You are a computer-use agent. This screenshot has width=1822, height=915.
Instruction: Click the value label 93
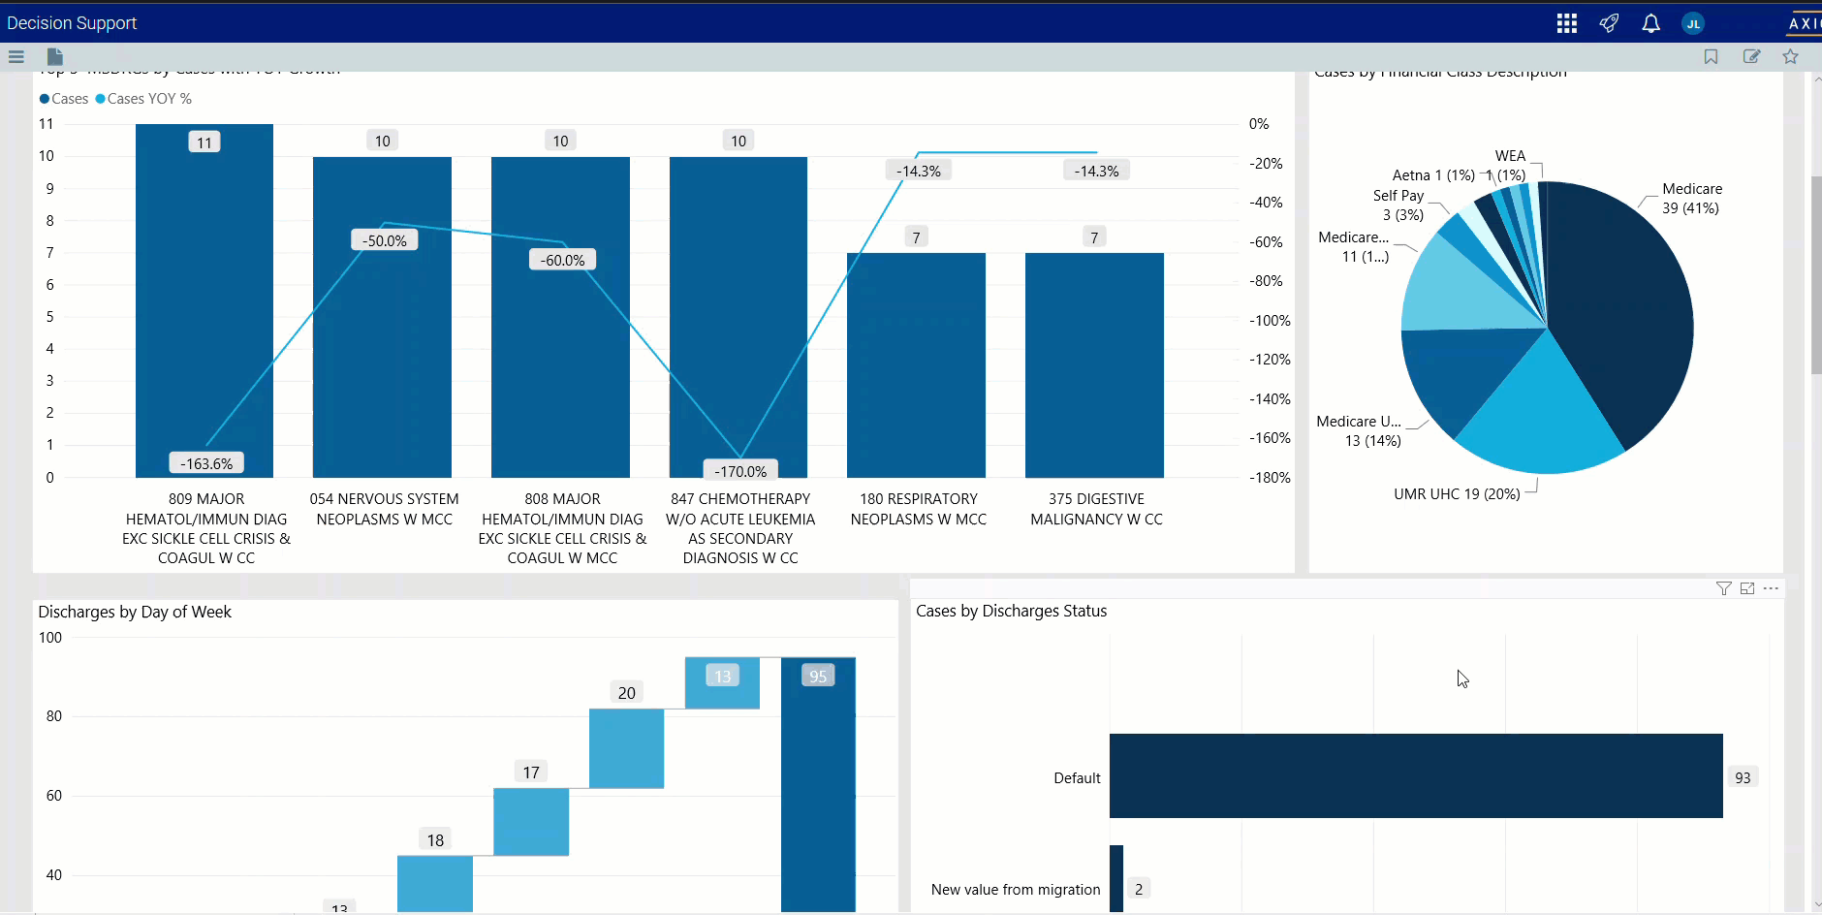click(x=1743, y=777)
